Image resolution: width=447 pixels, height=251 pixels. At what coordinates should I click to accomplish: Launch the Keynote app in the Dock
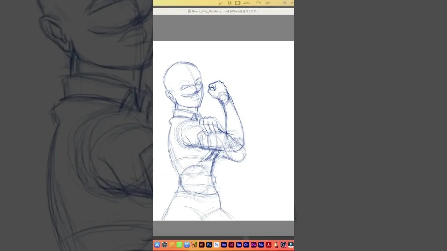(x=187, y=245)
